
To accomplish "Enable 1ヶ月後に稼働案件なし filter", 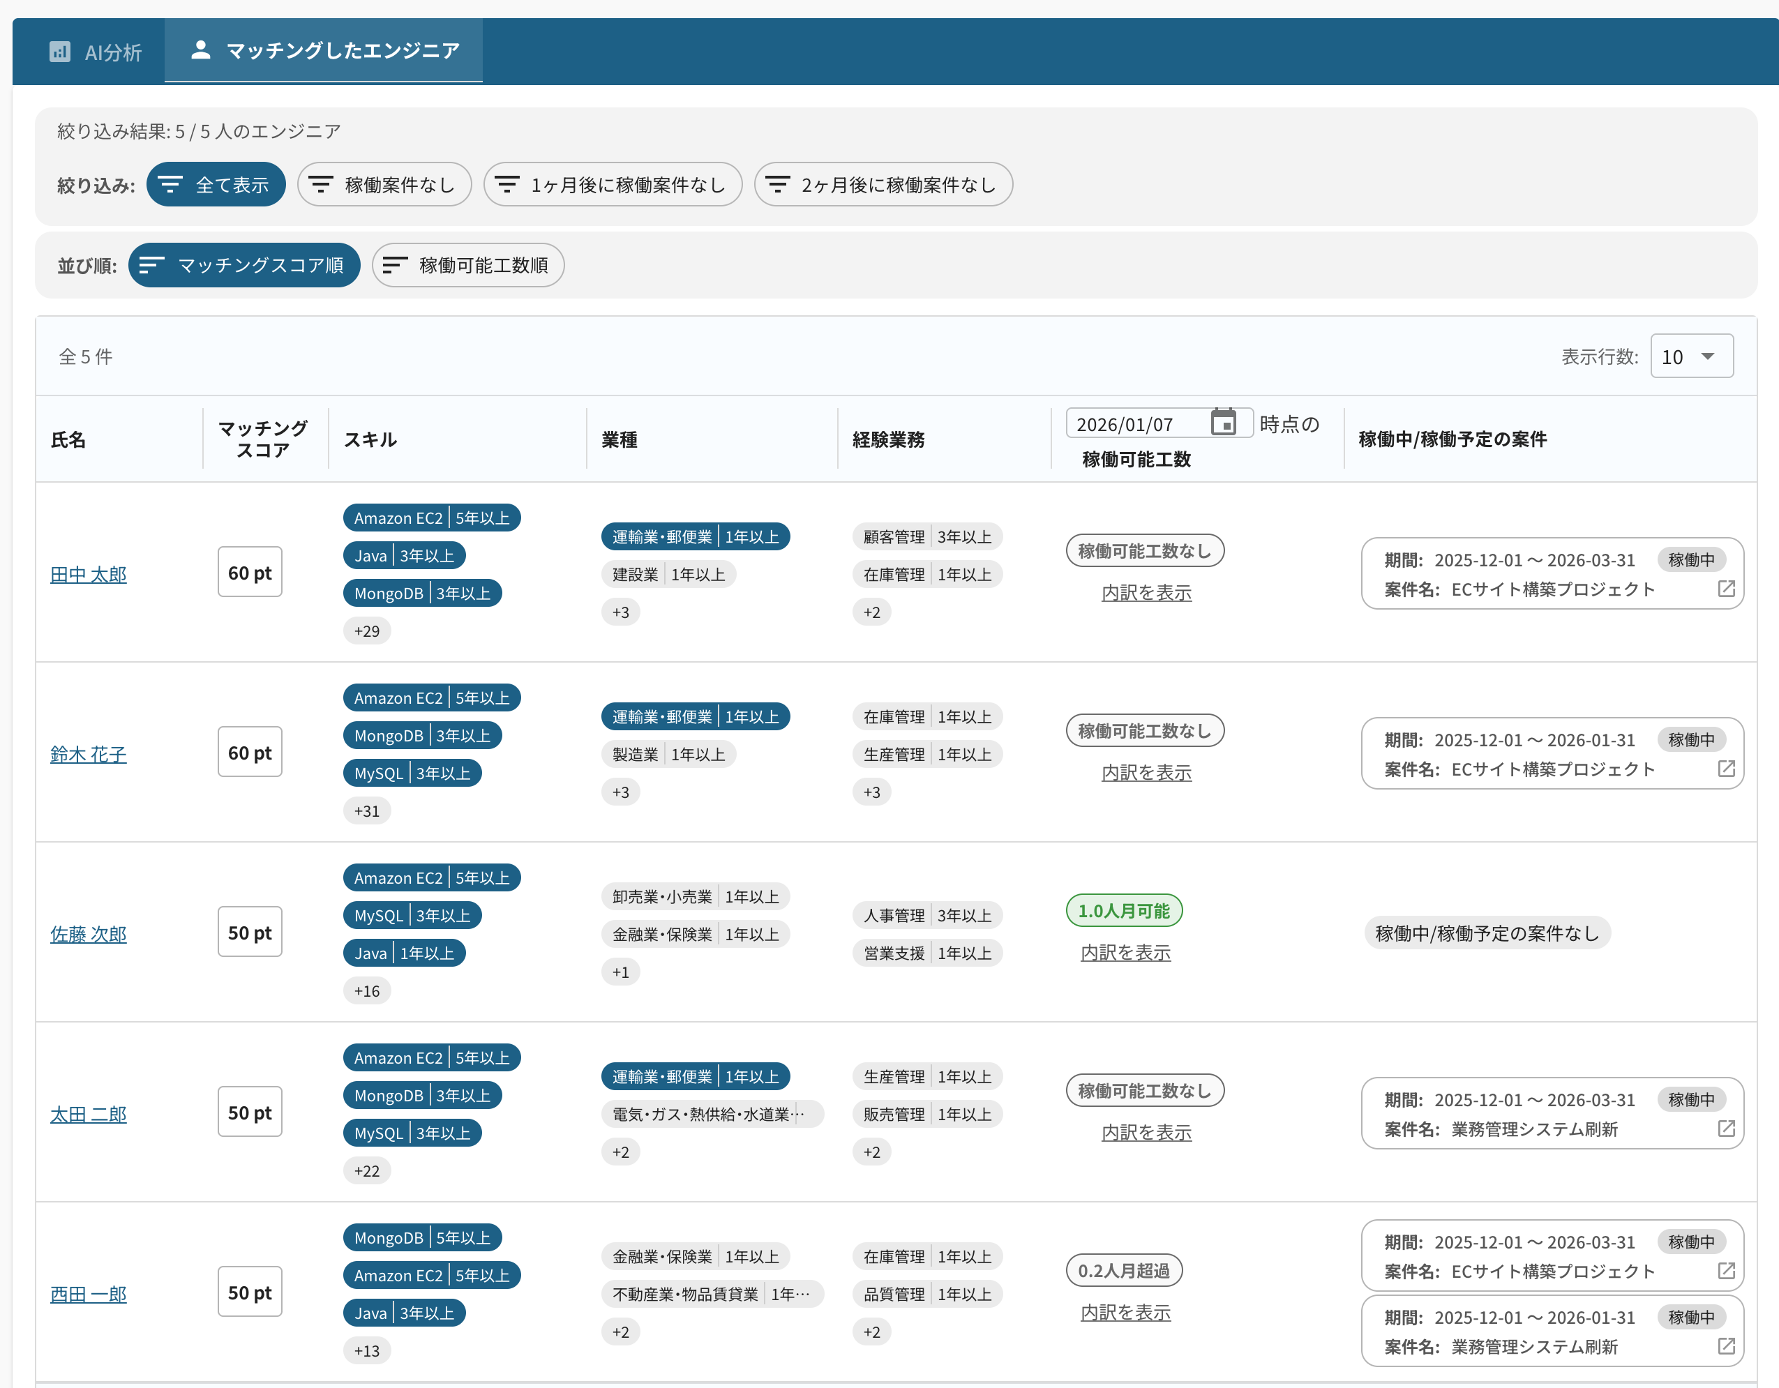I will [613, 185].
